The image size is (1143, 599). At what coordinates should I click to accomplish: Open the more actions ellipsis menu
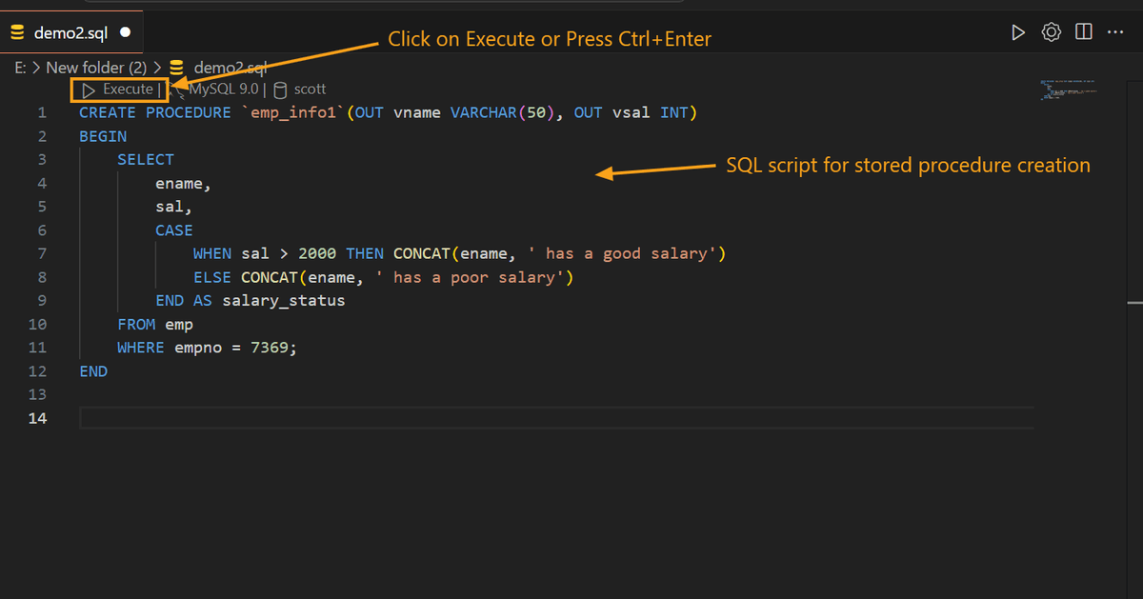[1115, 31]
